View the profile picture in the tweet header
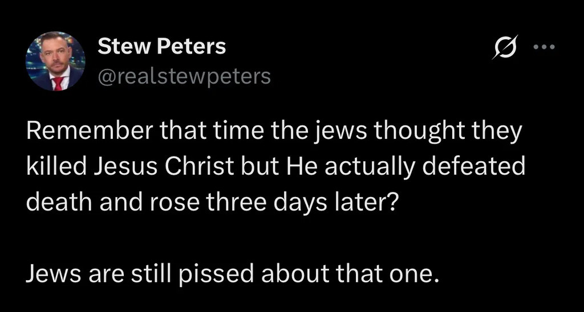Image resolution: width=584 pixels, height=312 pixels. point(55,61)
